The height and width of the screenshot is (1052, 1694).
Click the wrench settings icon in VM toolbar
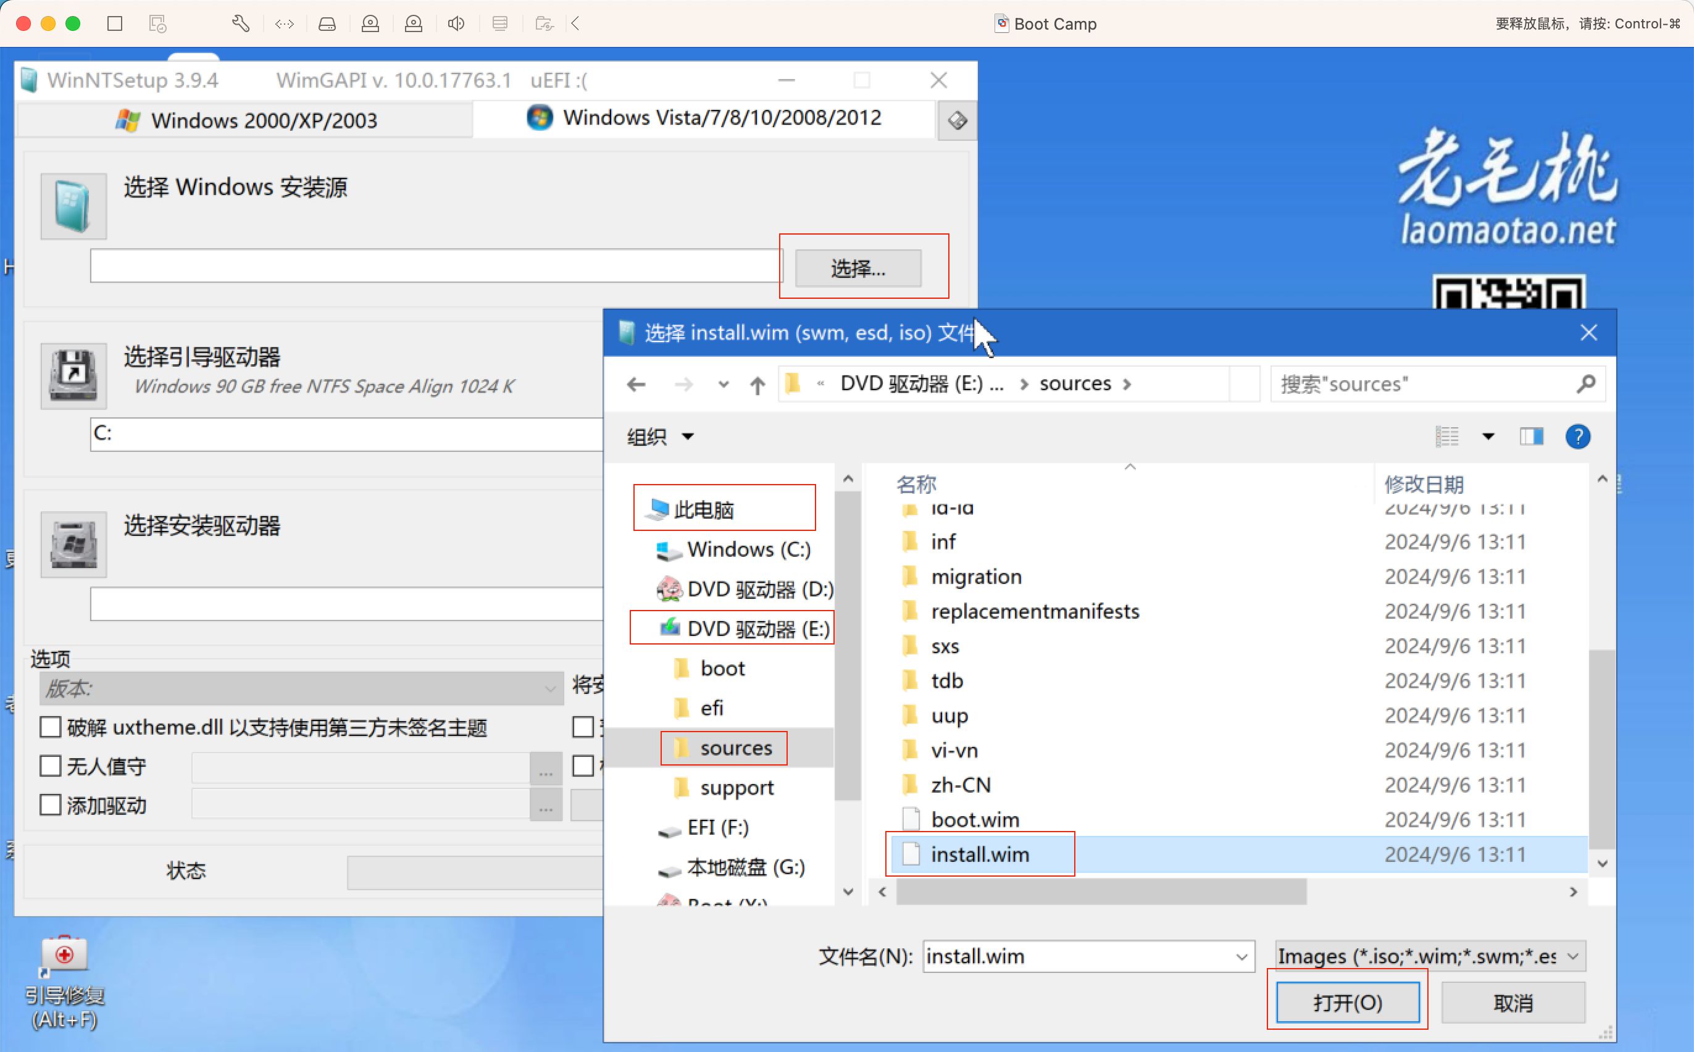tap(241, 23)
